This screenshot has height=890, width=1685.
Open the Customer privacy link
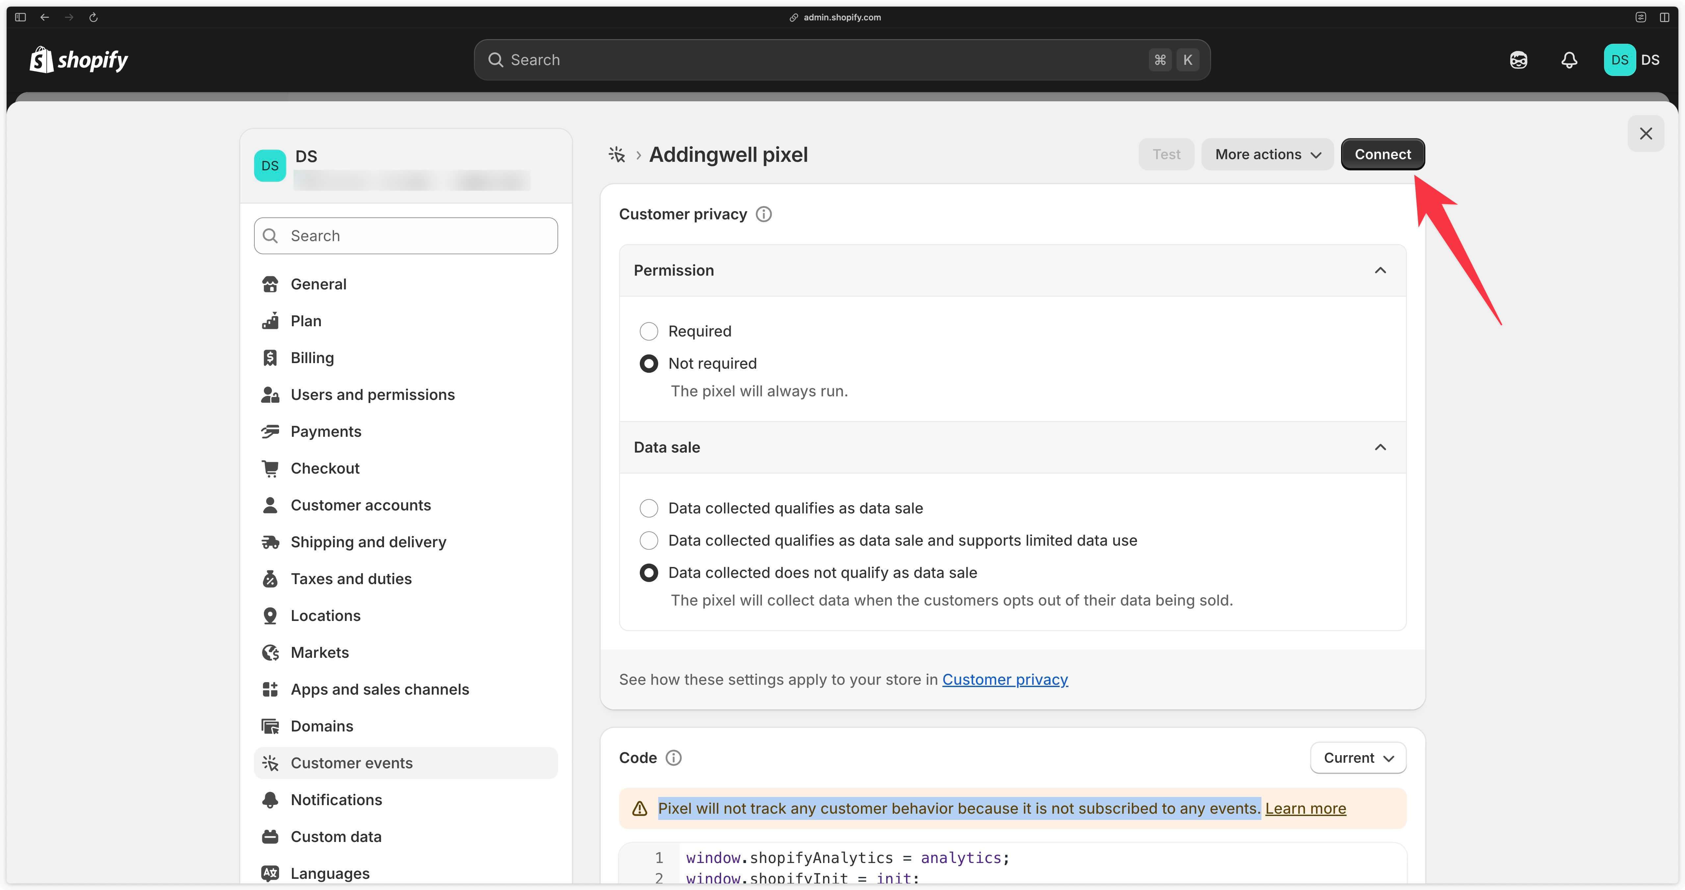[1005, 680]
